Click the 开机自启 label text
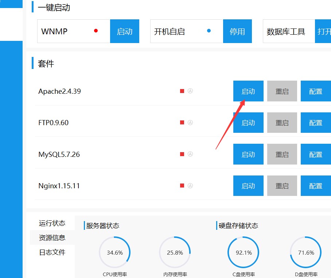This screenshot has width=331, height=278. click(169, 32)
